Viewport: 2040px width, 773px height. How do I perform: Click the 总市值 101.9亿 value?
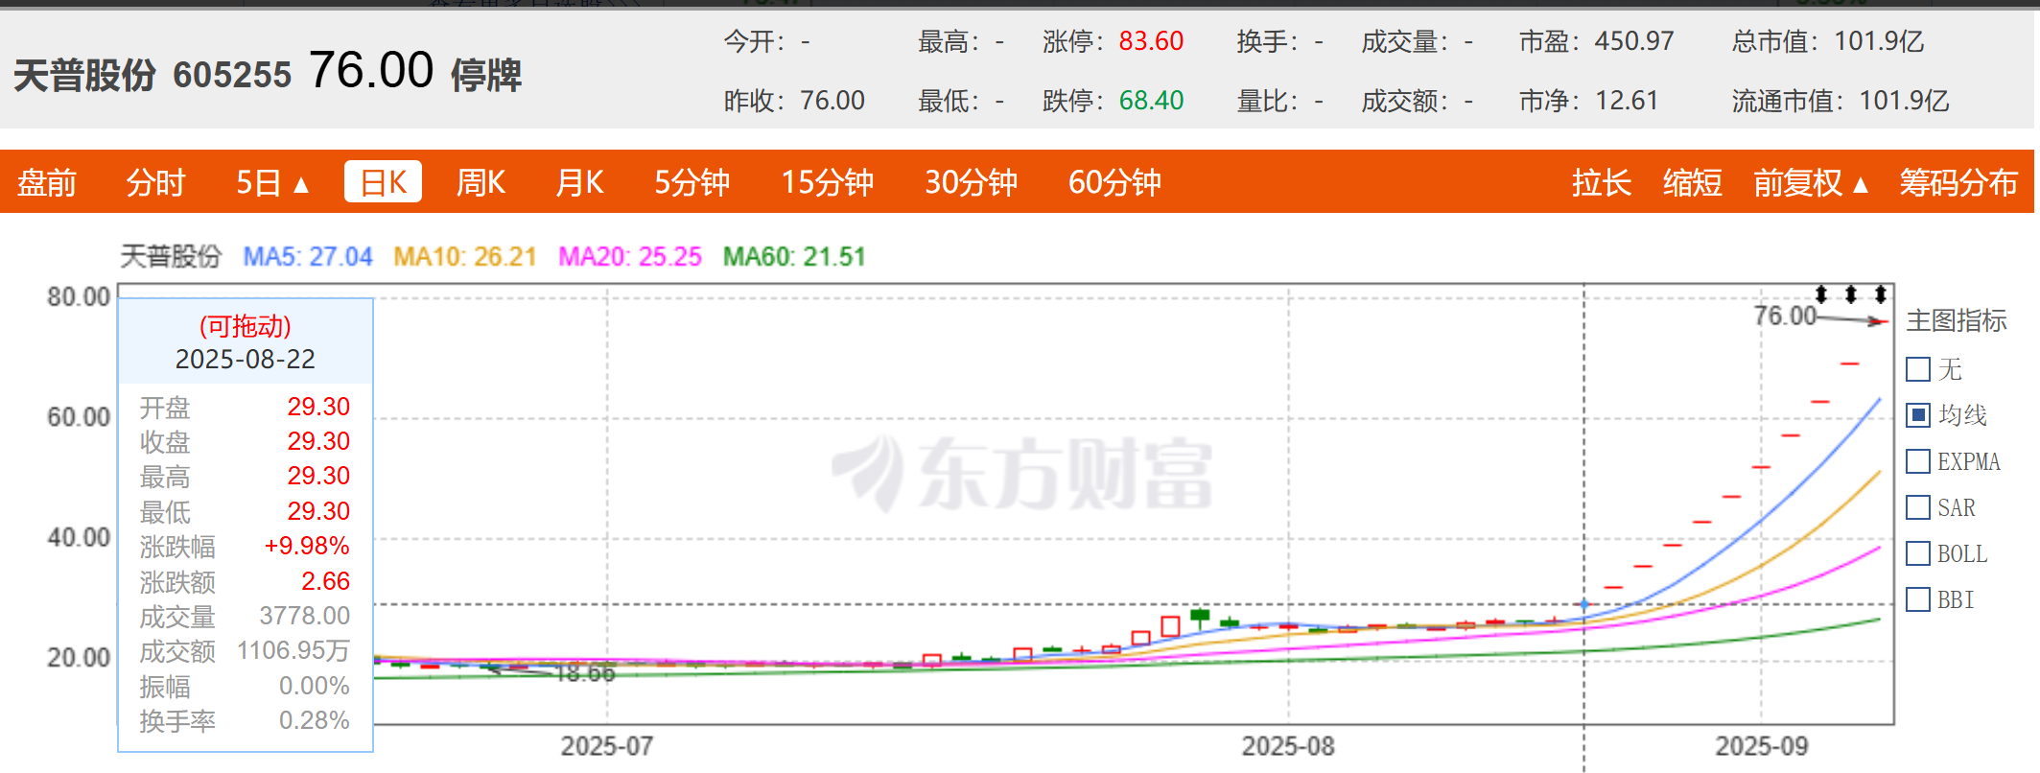click(1879, 41)
